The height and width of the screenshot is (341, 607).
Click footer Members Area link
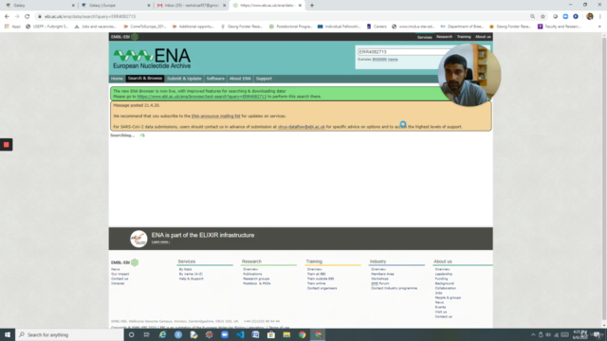pos(382,274)
